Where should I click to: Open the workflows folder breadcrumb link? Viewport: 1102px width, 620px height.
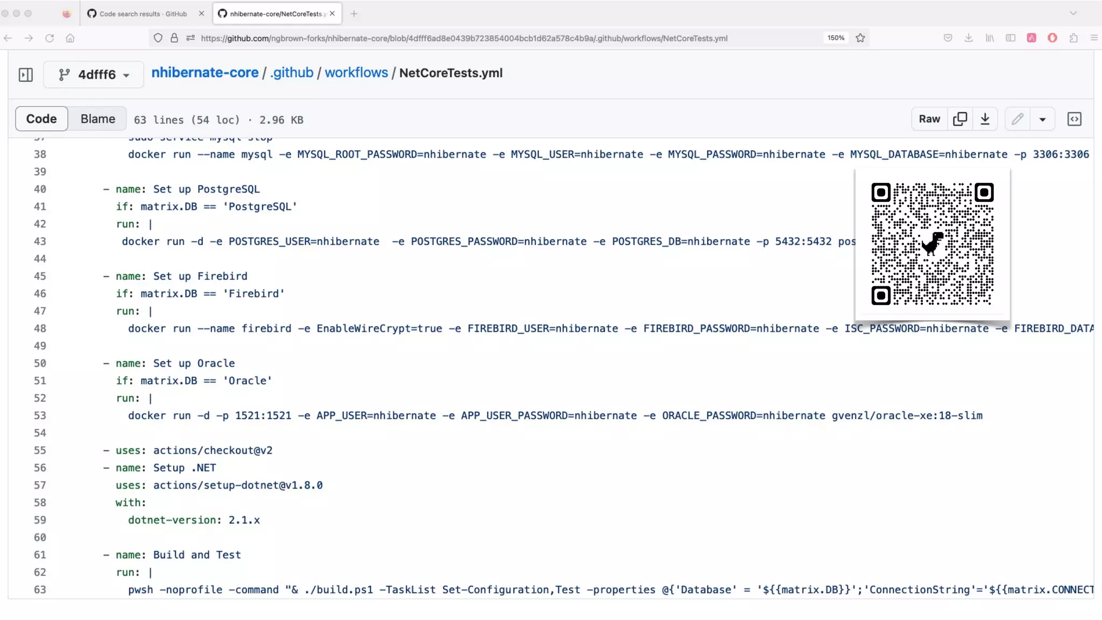(356, 73)
